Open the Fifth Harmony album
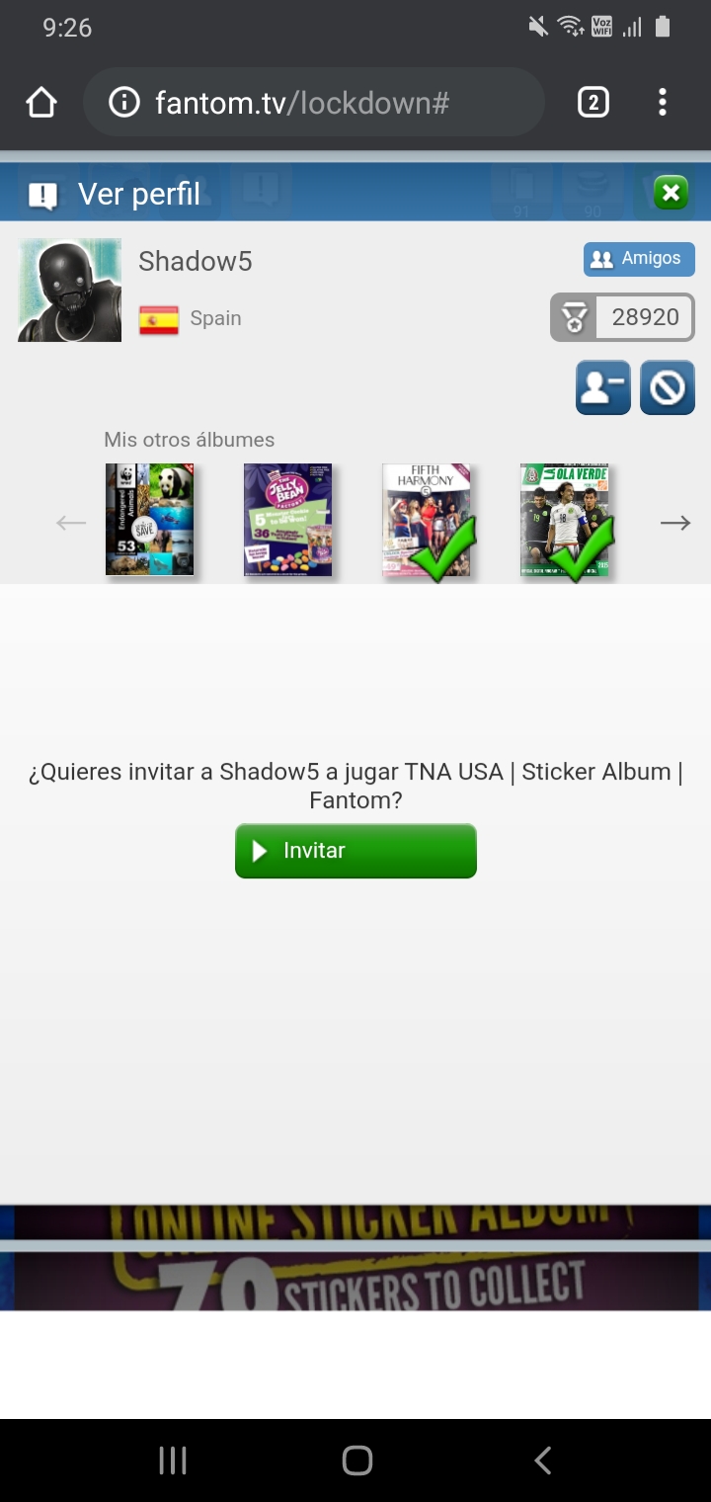 click(x=427, y=520)
